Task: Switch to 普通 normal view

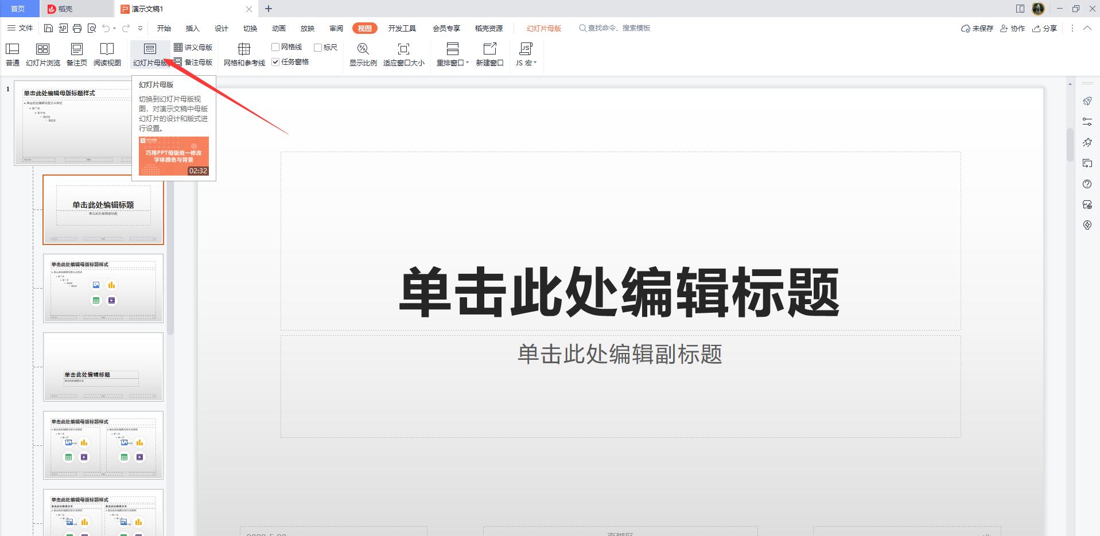Action: (13, 55)
